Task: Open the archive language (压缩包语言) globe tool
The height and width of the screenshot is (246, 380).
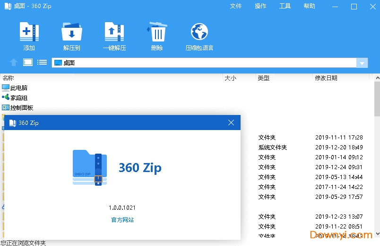Action: tap(199, 32)
